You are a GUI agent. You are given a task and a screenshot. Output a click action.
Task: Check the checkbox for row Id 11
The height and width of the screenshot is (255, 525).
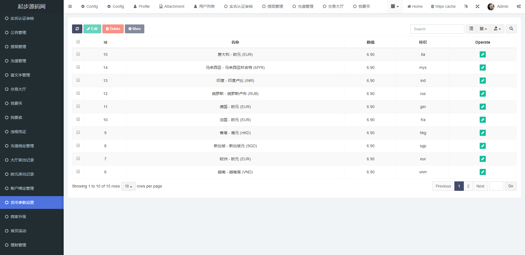click(78, 106)
